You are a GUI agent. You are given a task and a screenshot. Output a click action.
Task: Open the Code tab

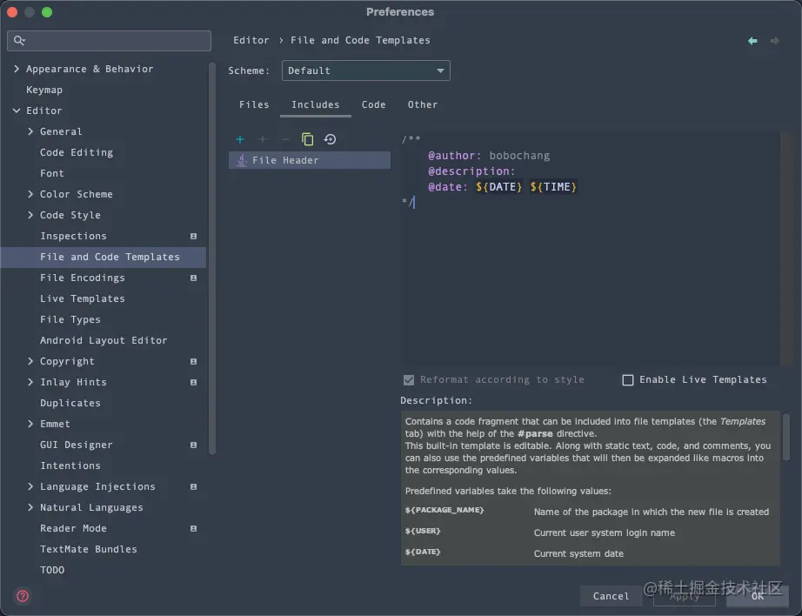[x=374, y=104]
